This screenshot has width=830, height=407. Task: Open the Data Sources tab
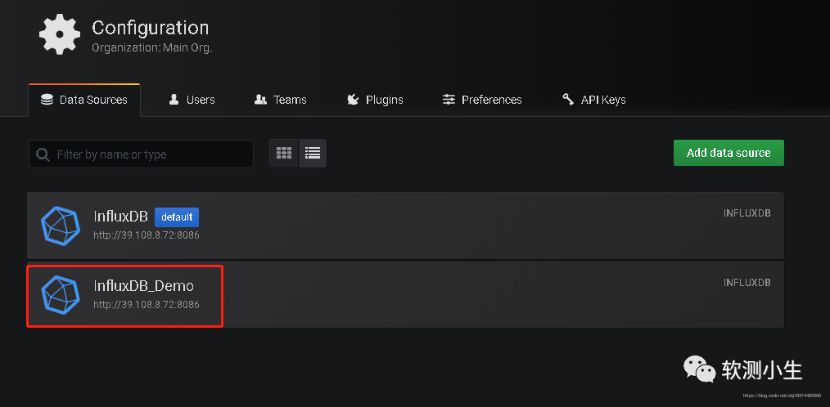tap(84, 100)
